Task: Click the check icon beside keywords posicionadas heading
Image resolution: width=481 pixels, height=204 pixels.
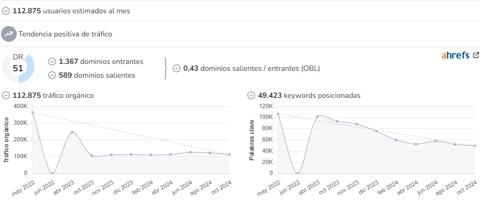Action: pyautogui.click(x=251, y=95)
